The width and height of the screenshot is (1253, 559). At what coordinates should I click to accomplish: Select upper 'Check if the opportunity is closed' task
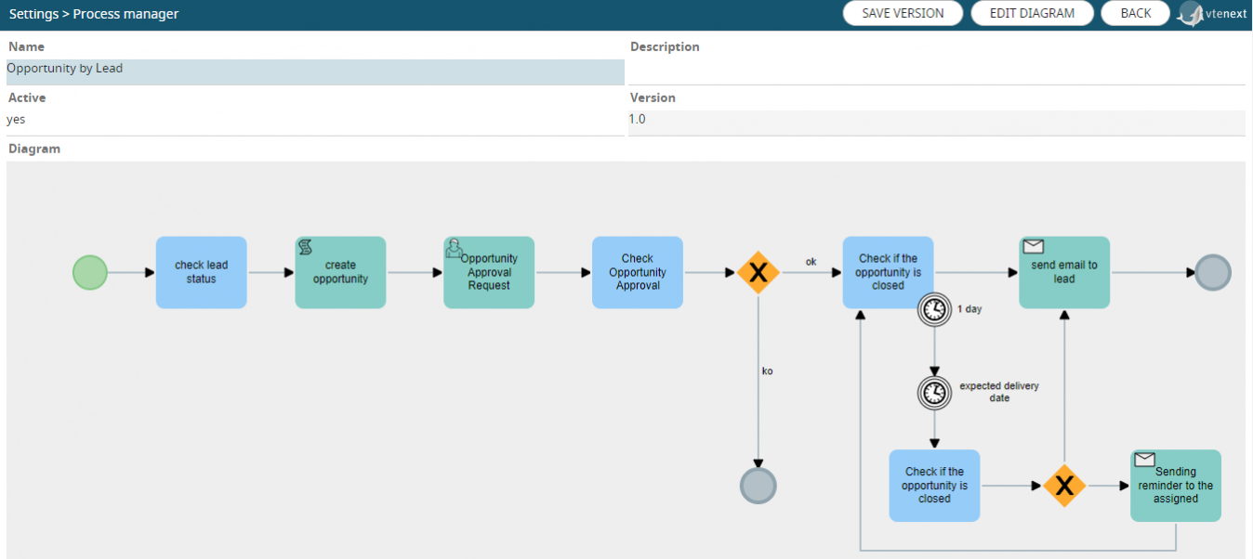click(x=888, y=272)
